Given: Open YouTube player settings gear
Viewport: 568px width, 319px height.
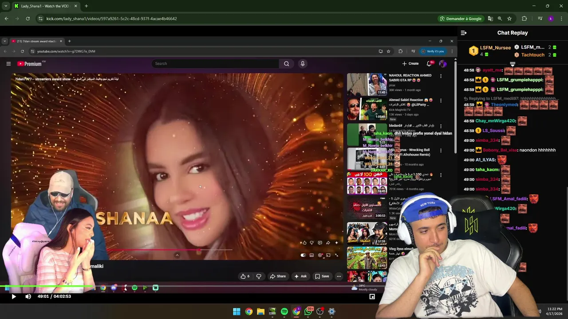Looking at the screenshot, I should click(x=320, y=255).
